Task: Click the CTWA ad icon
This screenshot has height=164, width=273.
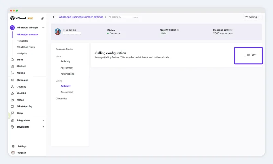Action: [12, 100]
